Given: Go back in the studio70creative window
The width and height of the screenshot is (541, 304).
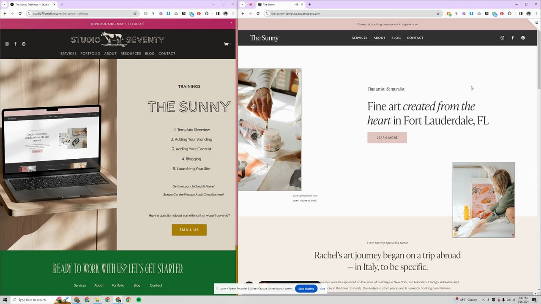Looking at the screenshot, I should pyautogui.click(x=5, y=14).
